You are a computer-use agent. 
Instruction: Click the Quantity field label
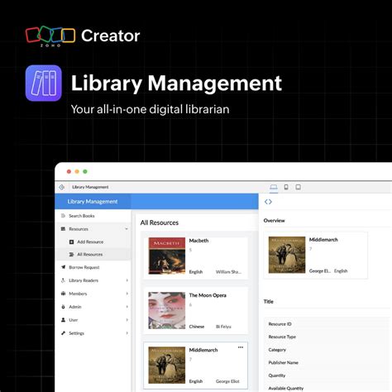pyautogui.click(x=277, y=375)
